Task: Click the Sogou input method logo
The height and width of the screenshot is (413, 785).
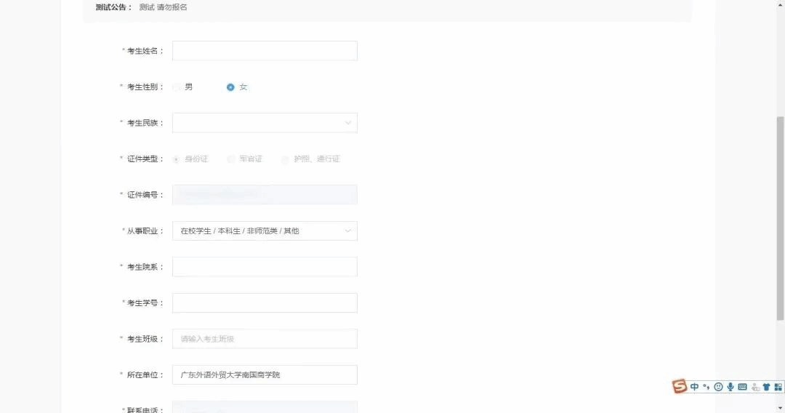Action: pos(680,386)
